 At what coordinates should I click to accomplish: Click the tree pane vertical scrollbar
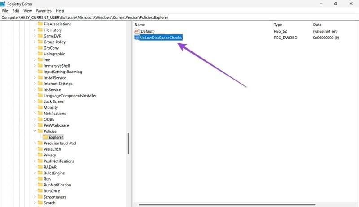tap(129, 143)
